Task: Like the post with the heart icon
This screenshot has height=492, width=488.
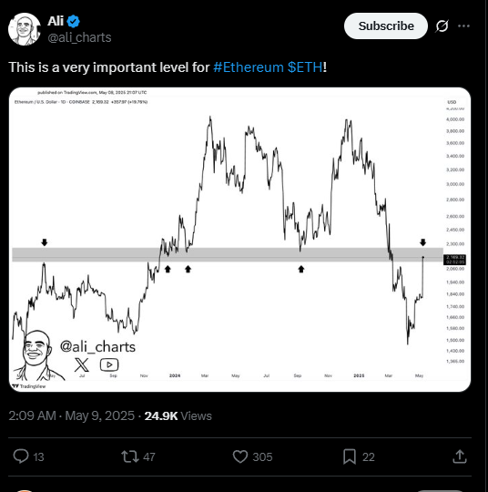Action: [x=240, y=456]
